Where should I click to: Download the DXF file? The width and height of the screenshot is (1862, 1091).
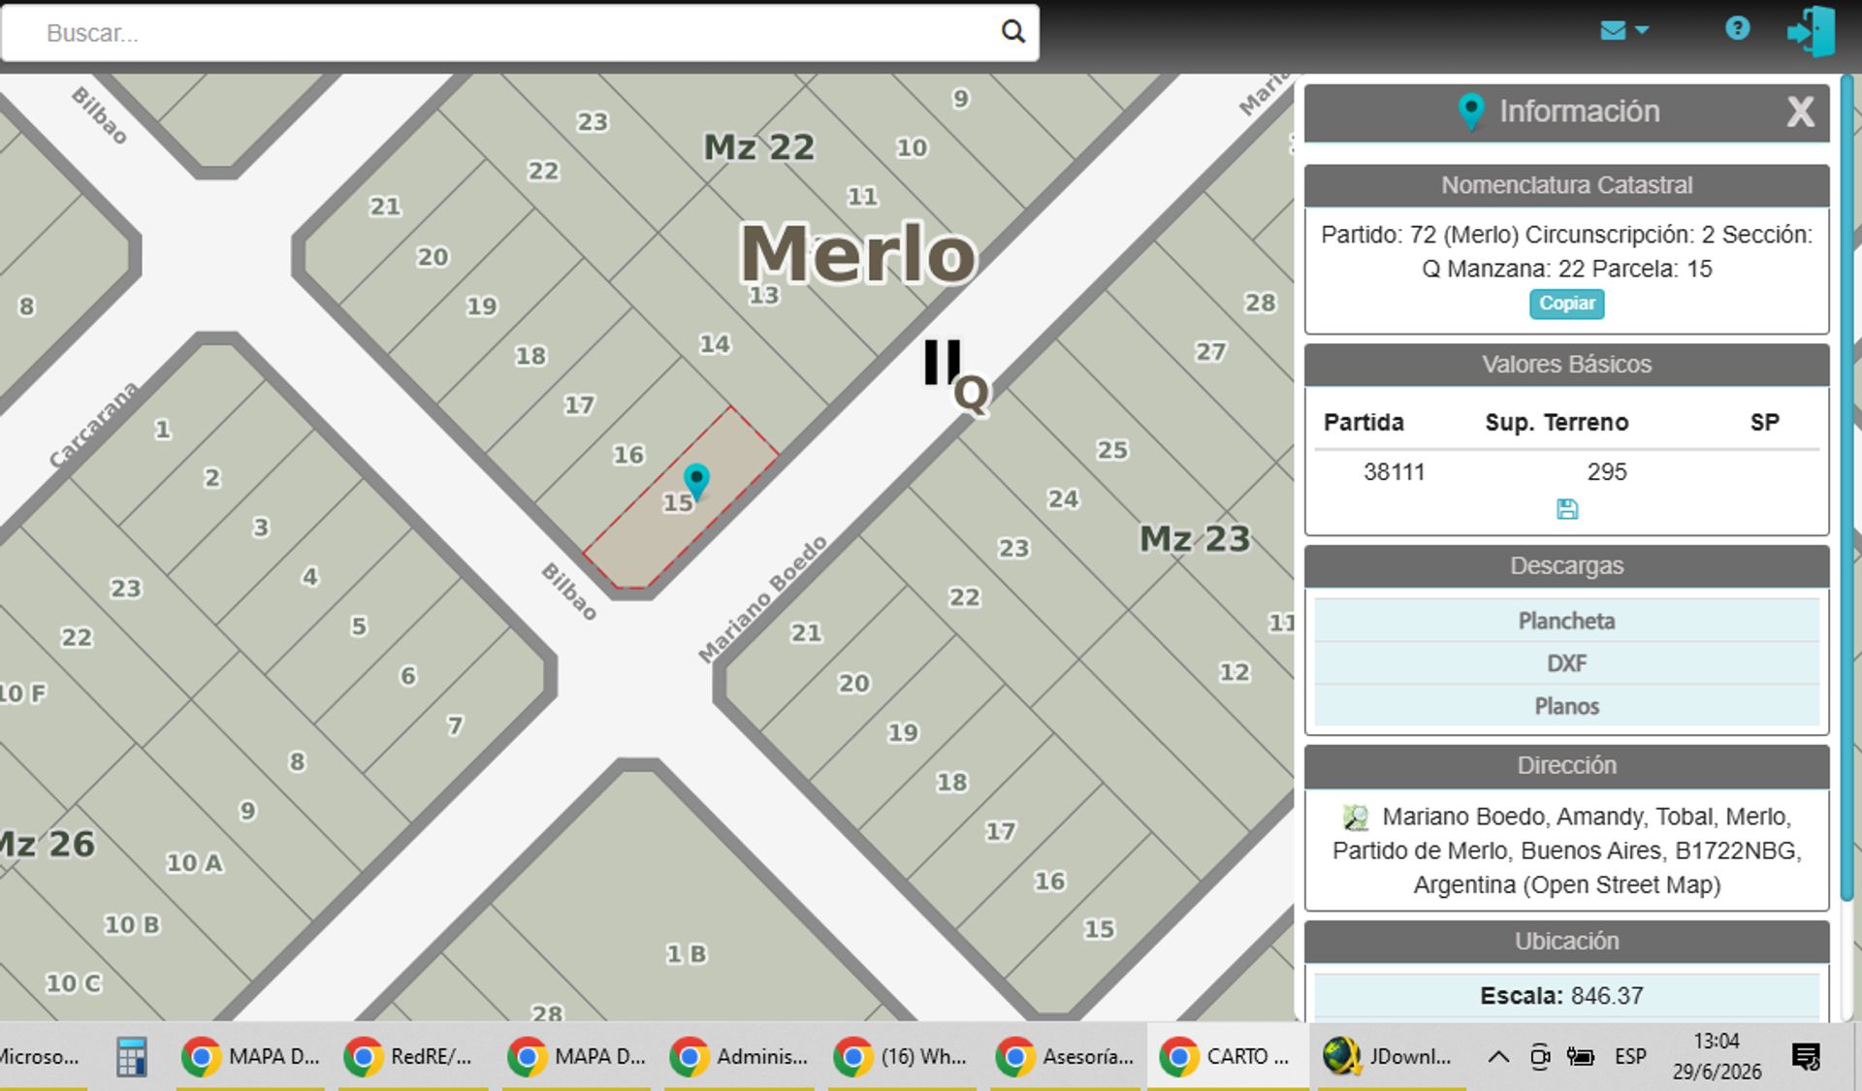(x=1566, y=663)
